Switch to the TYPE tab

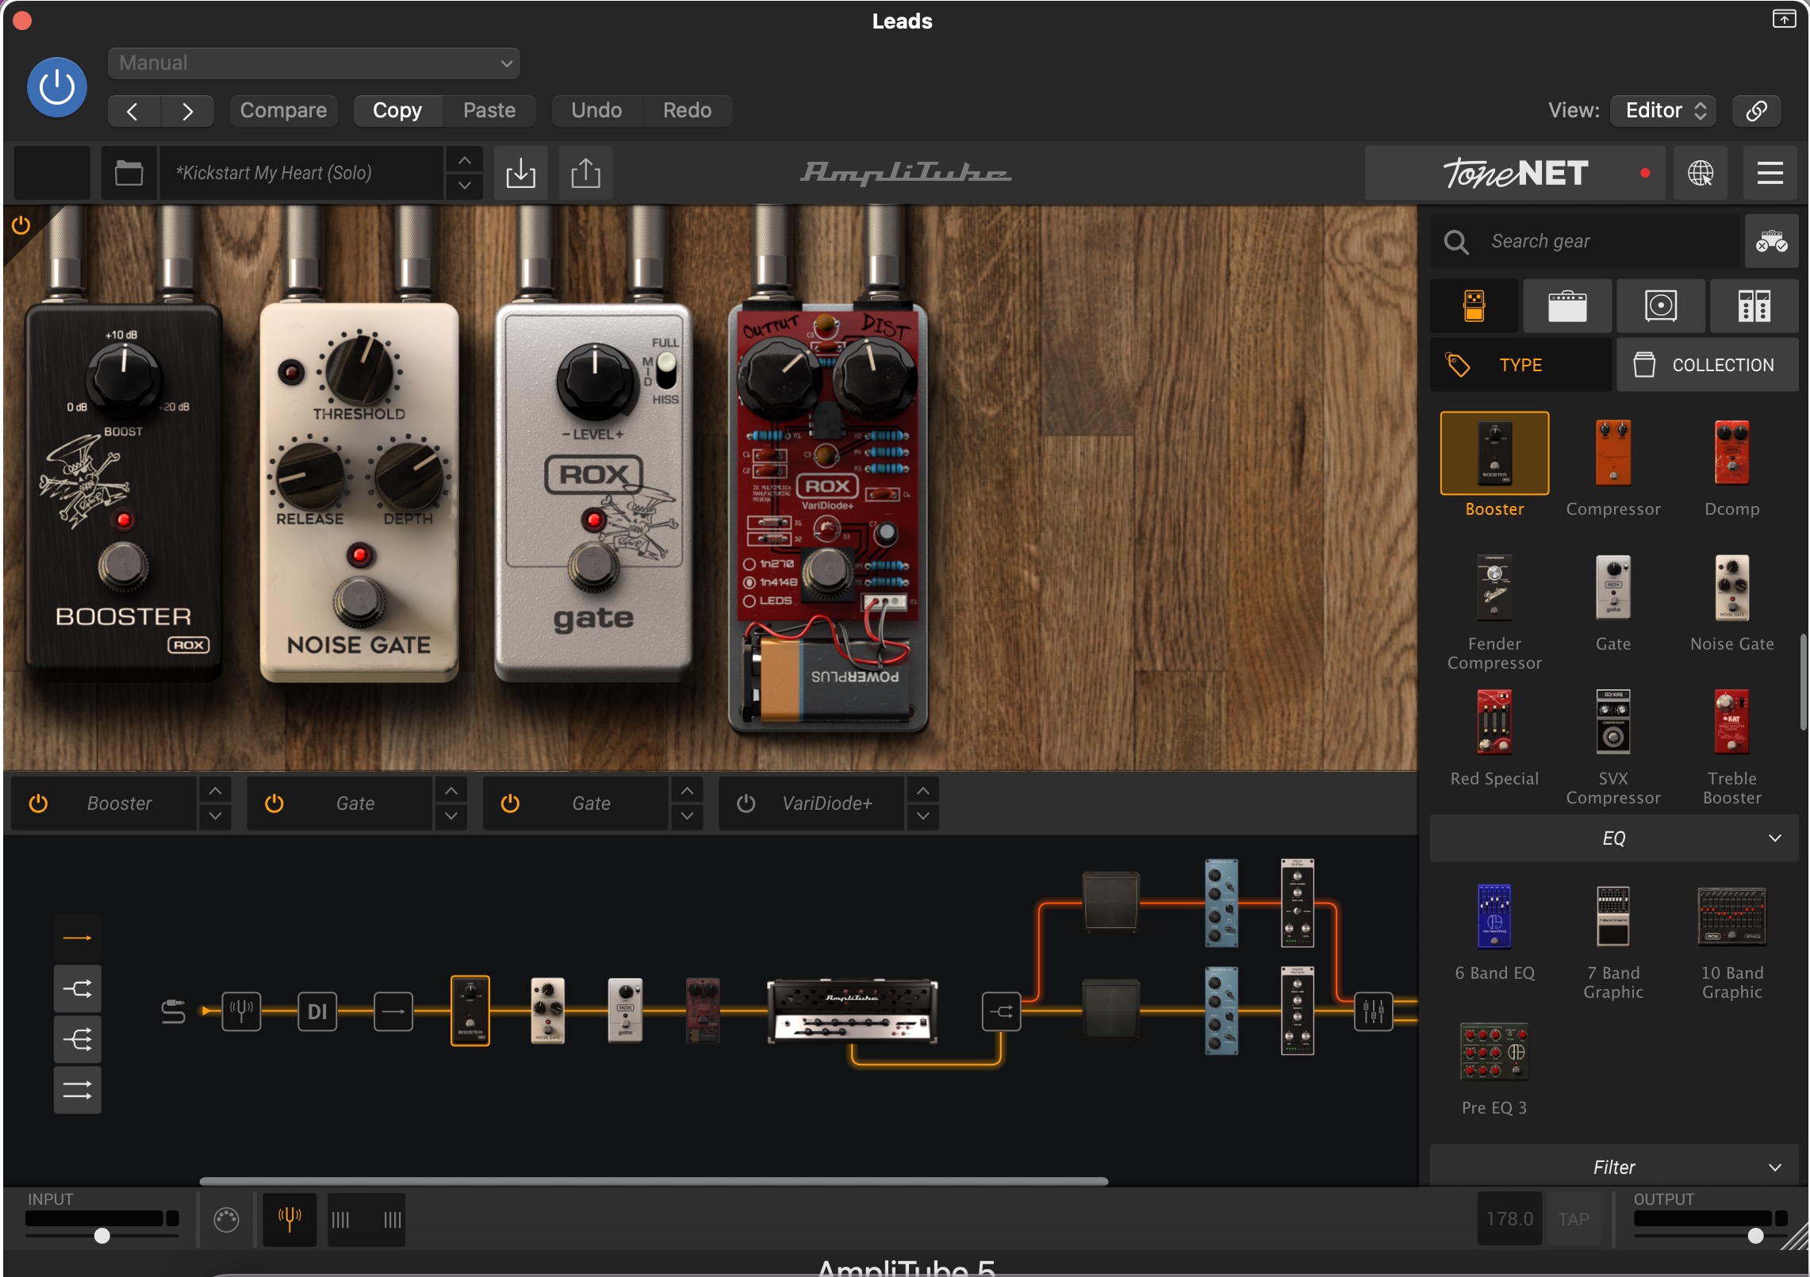(1520, 365)
